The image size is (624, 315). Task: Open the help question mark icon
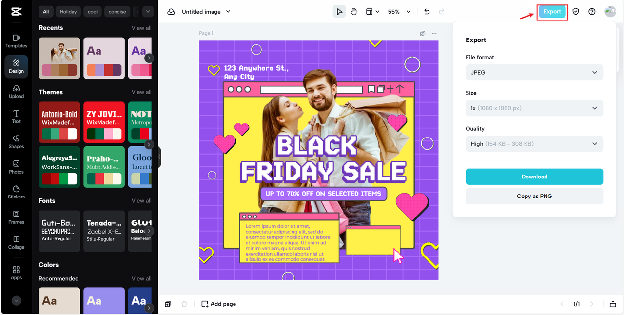pyautogui.click(x=592, y=12)
